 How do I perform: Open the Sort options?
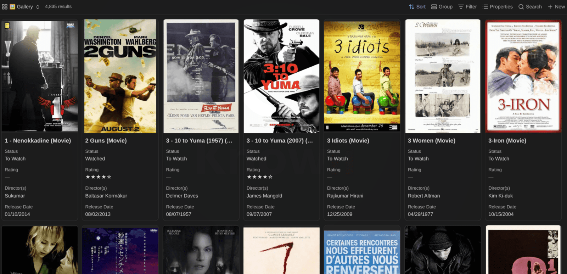[x=417, y=7]
